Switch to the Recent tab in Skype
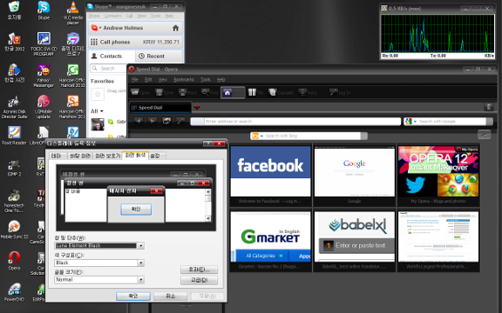The image size is (502, 313). click(x=159, y=57)
